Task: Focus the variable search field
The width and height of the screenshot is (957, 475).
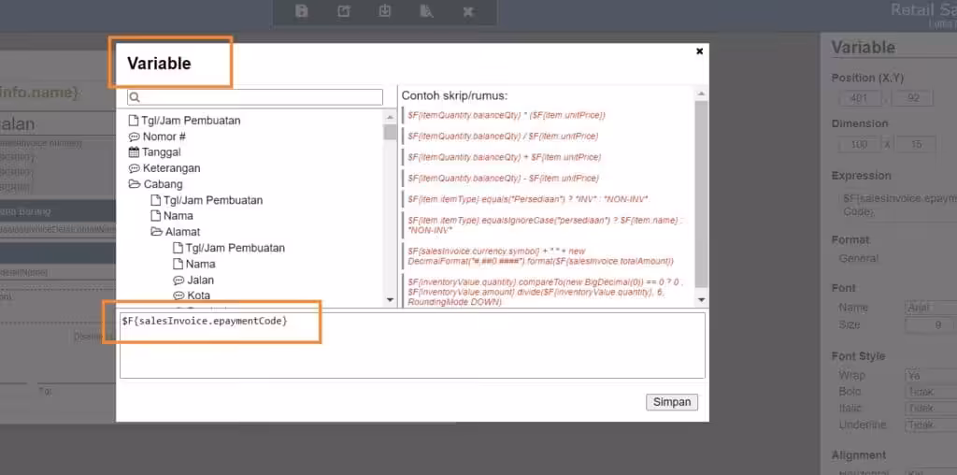Action: pos(255,97)
